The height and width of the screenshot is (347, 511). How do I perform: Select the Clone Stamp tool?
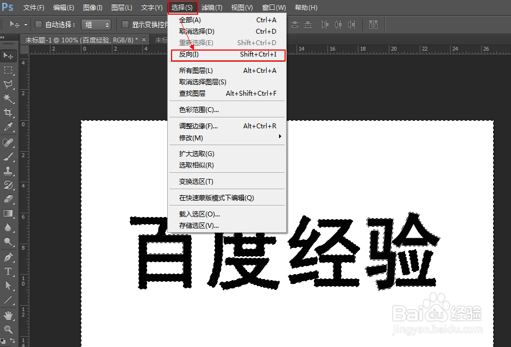pos(8,171)
